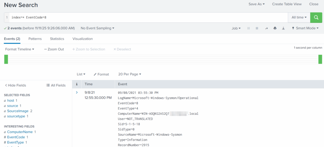The height and width of the screenshot is (147, 324).
Task: Share the search job
Action: (x=266, y=28)
